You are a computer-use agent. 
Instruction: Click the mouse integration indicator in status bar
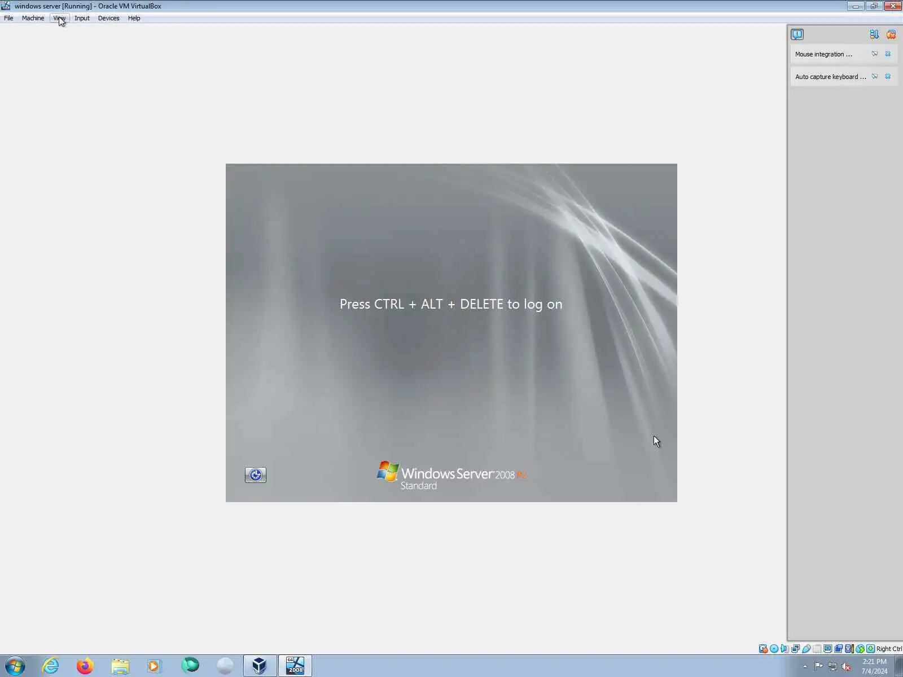(x=860, y=649)
